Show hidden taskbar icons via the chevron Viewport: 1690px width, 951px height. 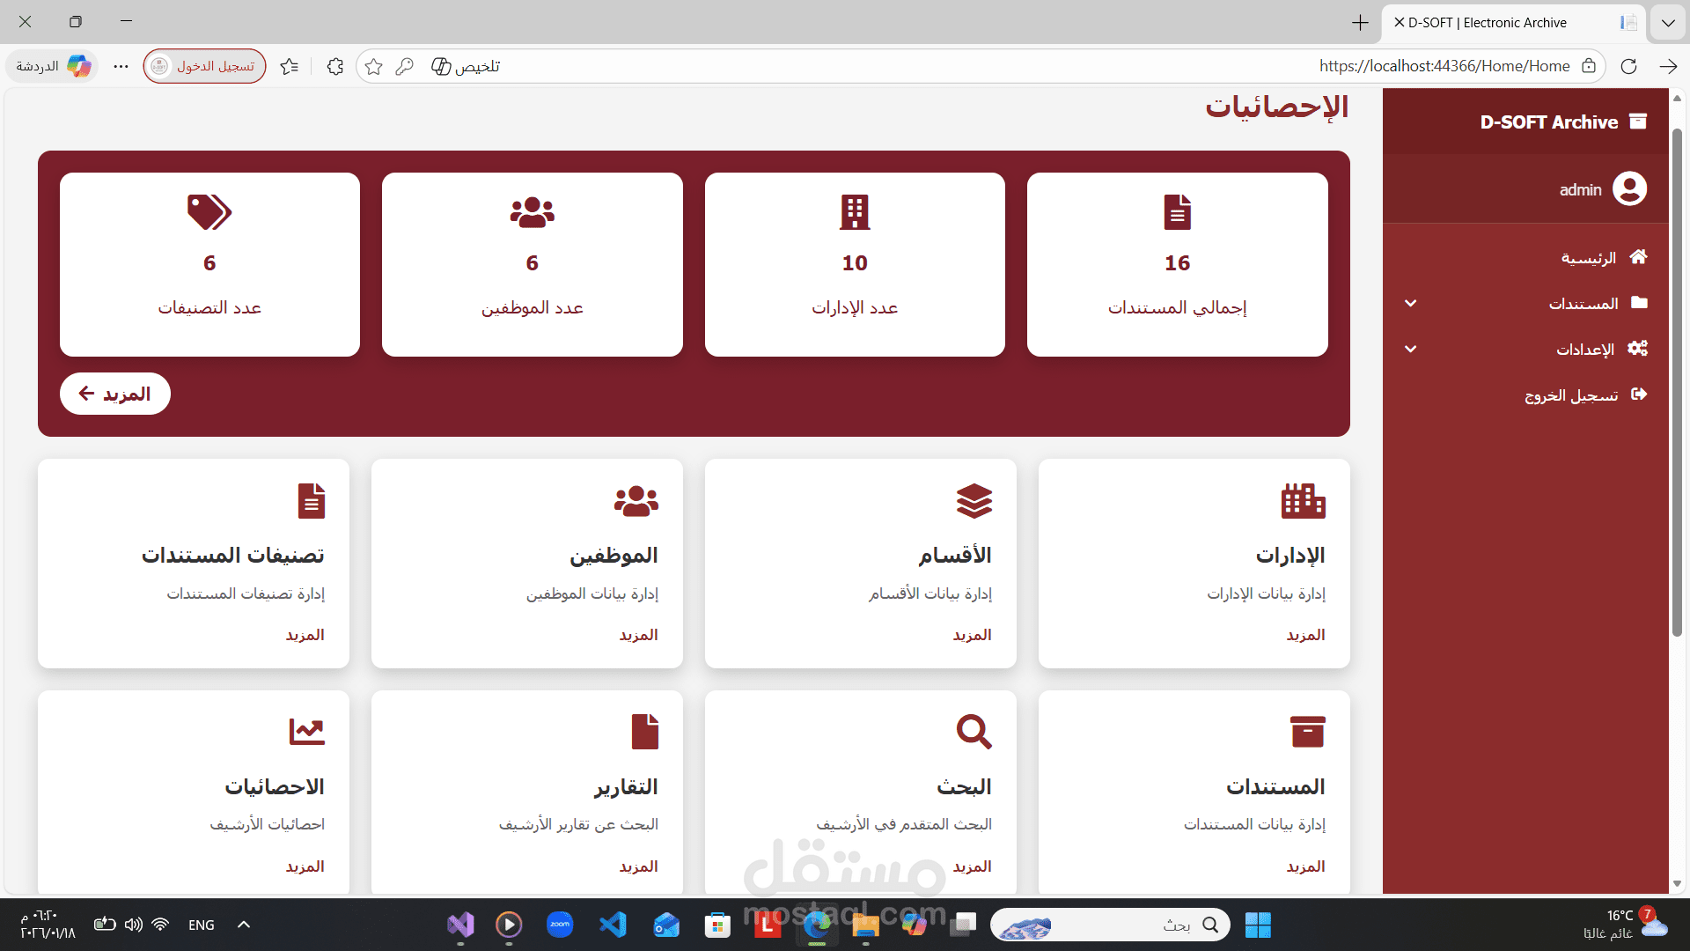coord(244,925)
